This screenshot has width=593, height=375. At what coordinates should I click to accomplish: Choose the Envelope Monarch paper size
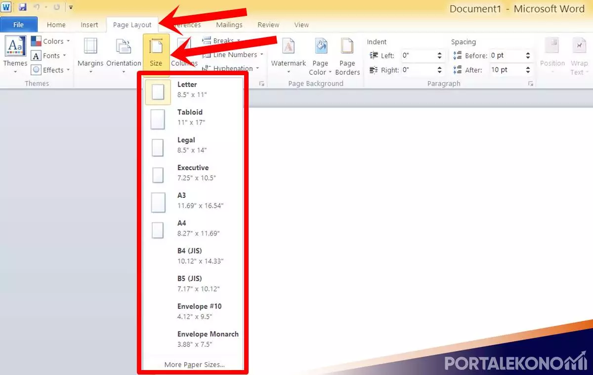pyautogui.click(x=193, y=341)
